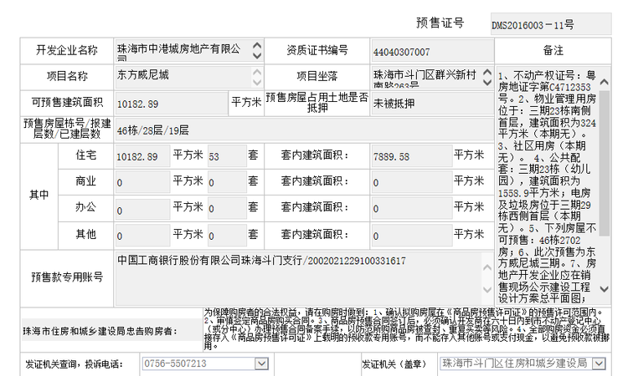Click 其他 套内建筑面积 field

tap(412, 236)
